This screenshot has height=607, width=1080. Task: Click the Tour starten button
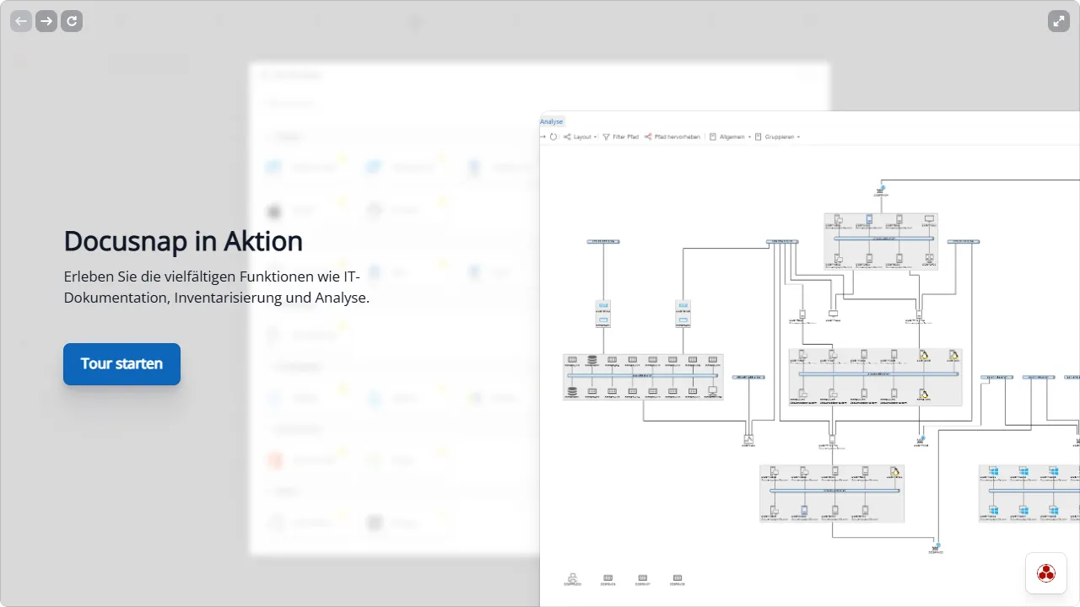click(121, 364)
